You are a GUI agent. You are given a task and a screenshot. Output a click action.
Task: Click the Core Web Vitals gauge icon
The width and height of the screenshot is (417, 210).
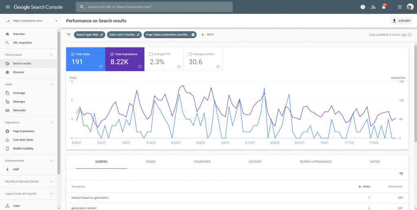click(7, 140)
